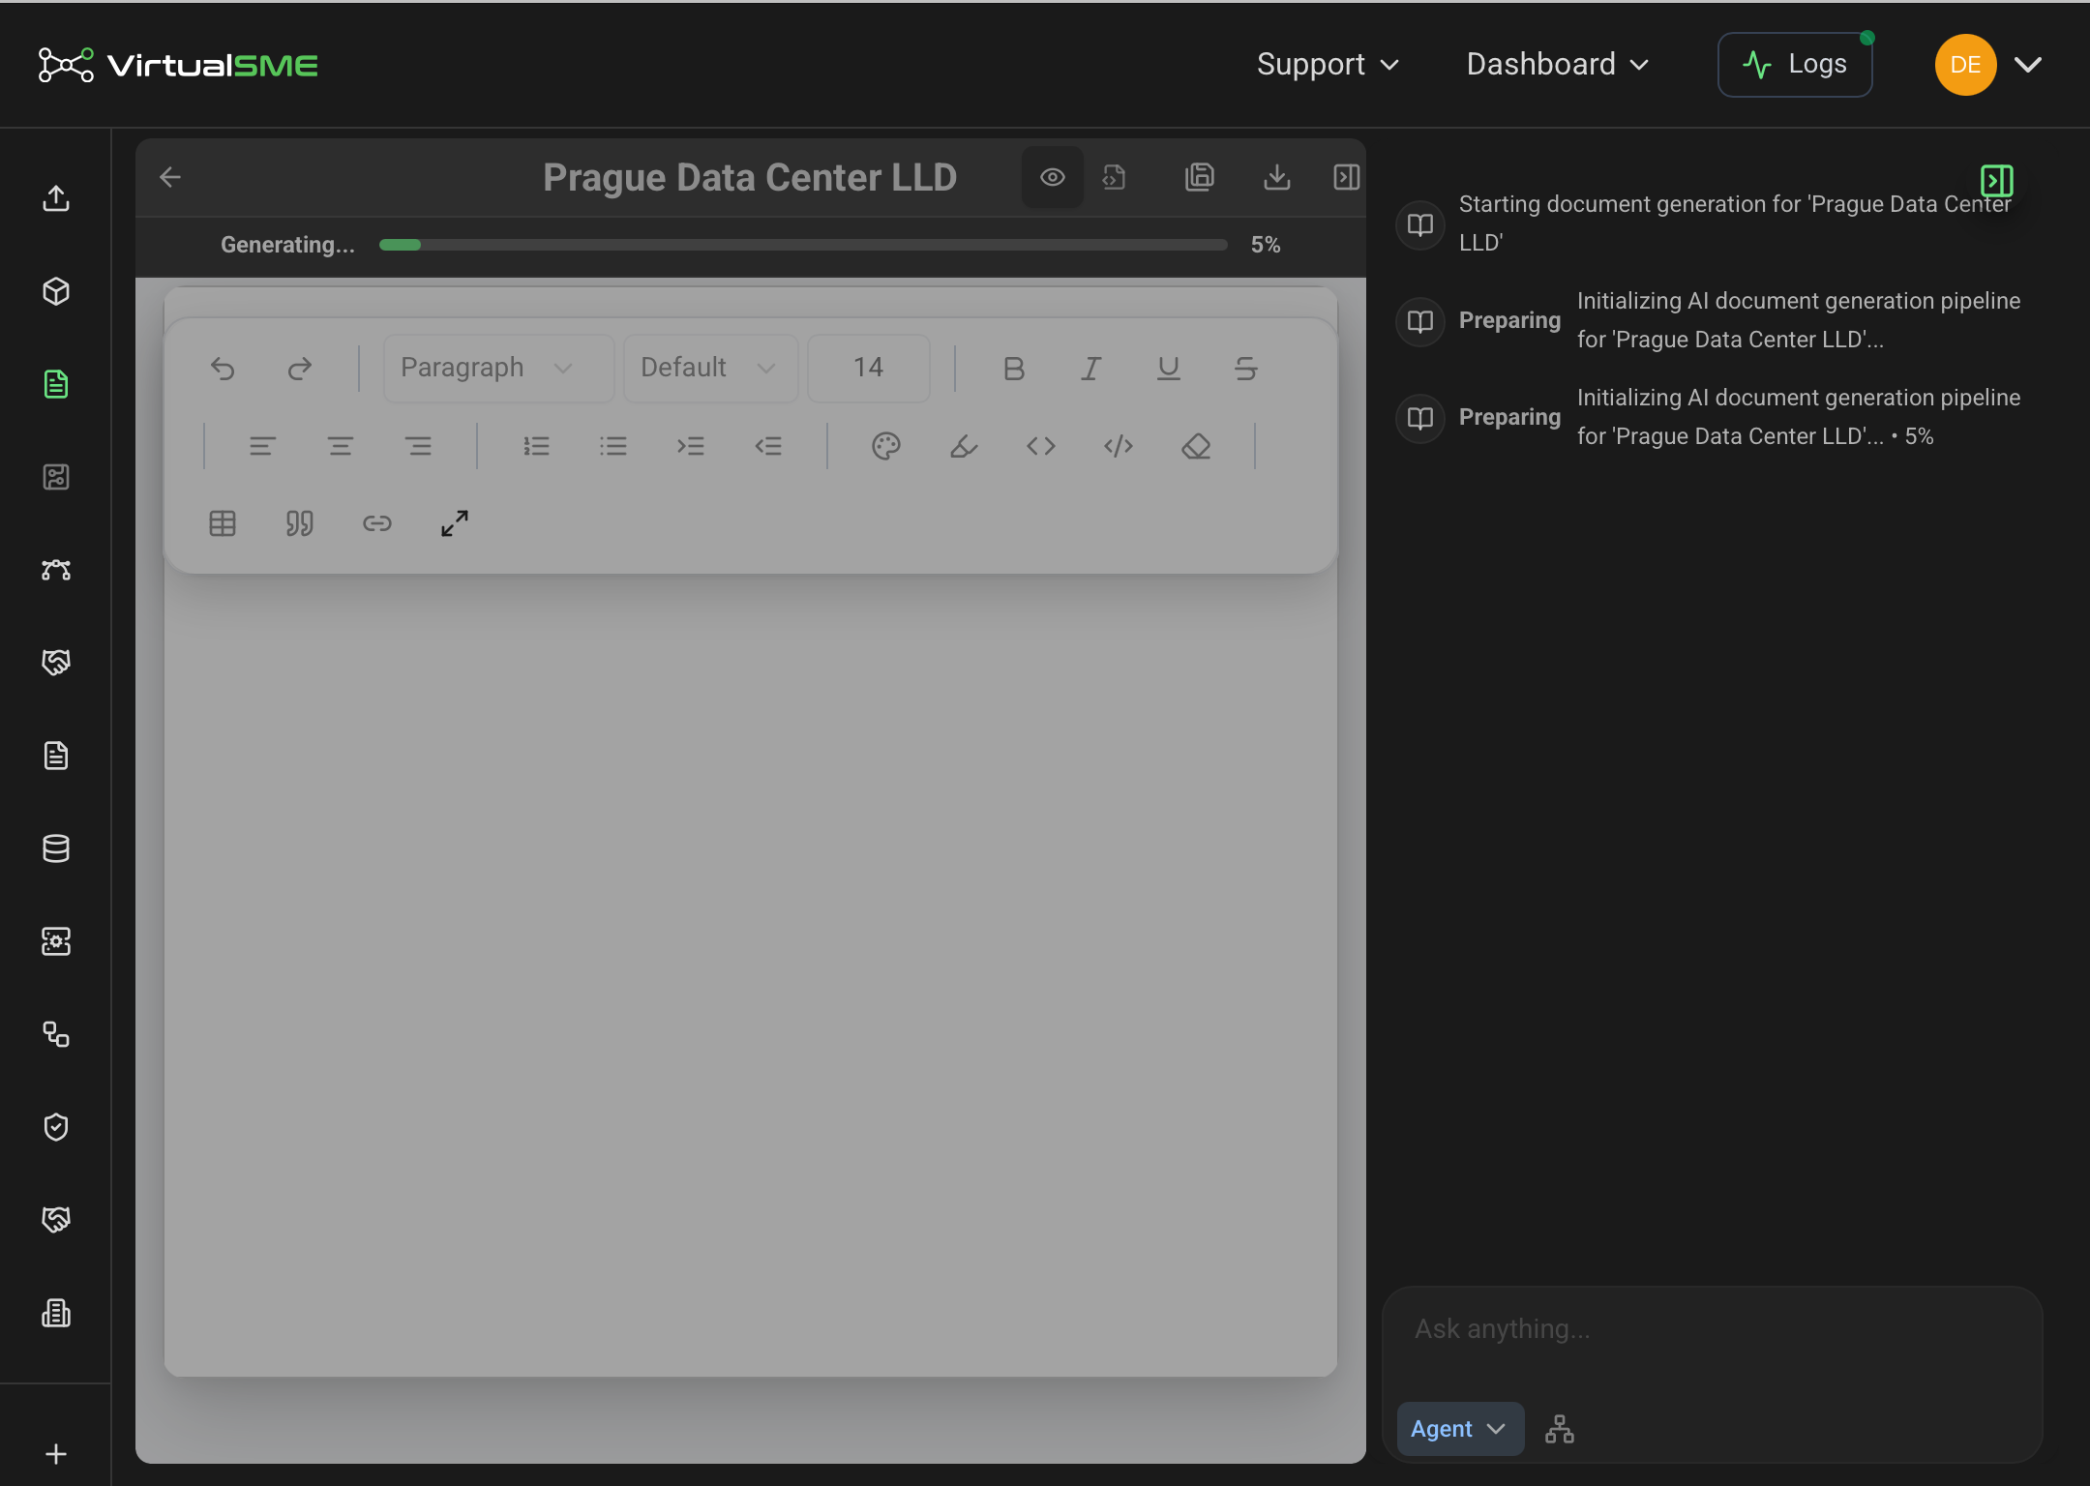Click the DE user avatar

1966,65
